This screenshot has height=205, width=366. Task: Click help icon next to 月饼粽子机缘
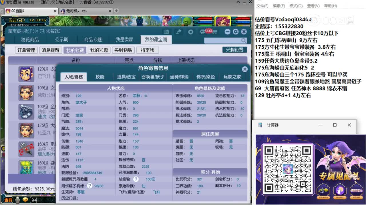pos(89,186)
